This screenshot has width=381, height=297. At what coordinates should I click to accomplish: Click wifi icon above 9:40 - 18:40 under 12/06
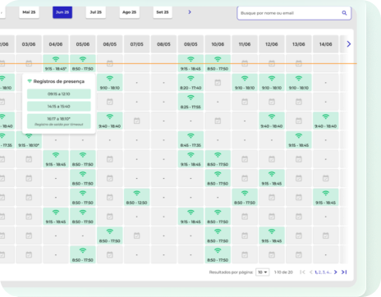(272, 117)
